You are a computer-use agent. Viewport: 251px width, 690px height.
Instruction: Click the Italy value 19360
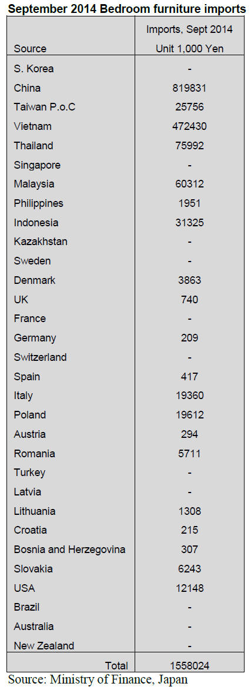pos(189,396)
